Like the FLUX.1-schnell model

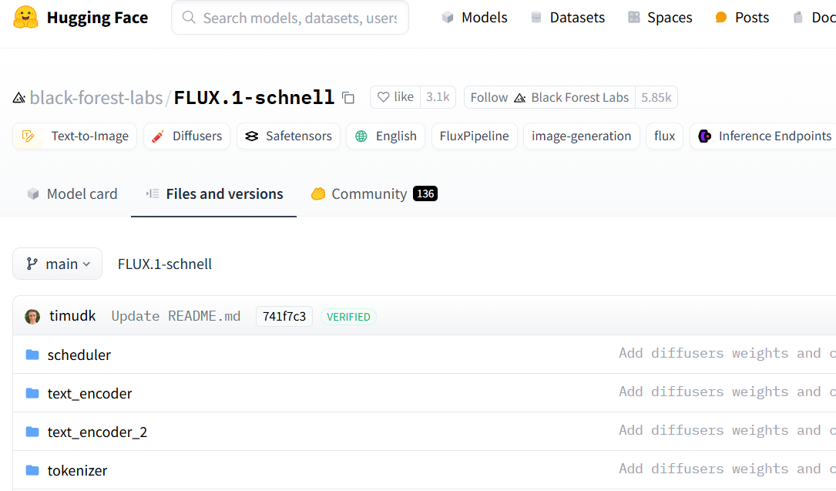pyautogui.click(x=395, y=97)
